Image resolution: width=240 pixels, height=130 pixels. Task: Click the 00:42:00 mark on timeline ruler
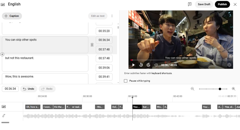tap(178, 96)
